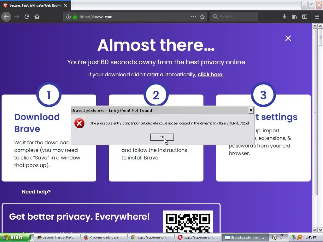
Task: Click the outer scrollbar down arrow
Action: [x=320, y=230]
